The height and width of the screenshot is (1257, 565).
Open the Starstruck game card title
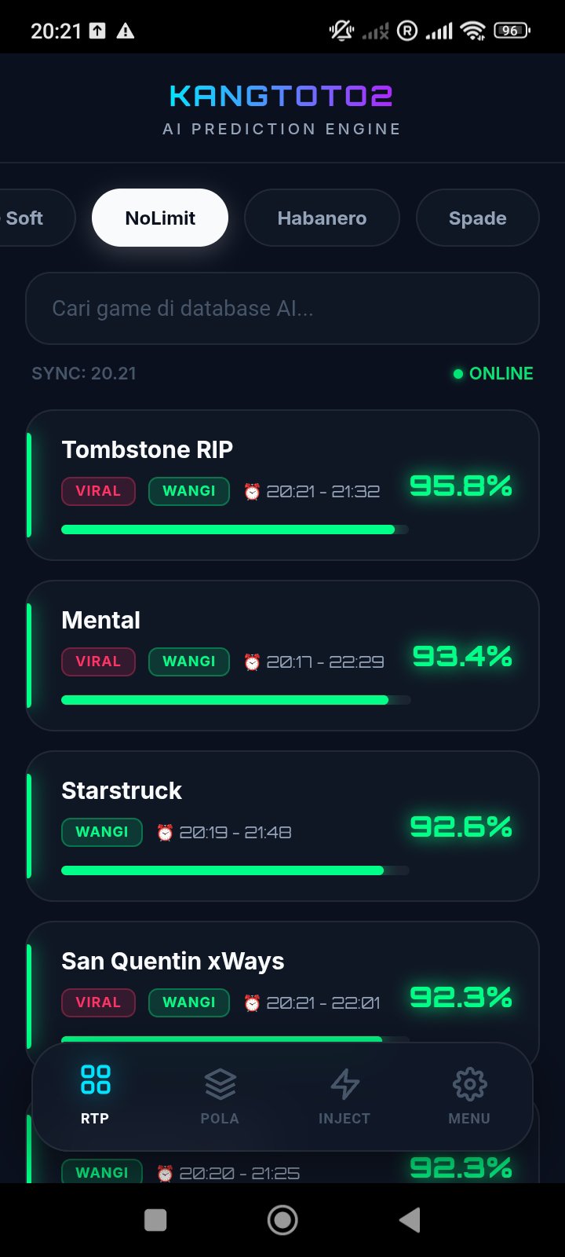tap(122, 790)
